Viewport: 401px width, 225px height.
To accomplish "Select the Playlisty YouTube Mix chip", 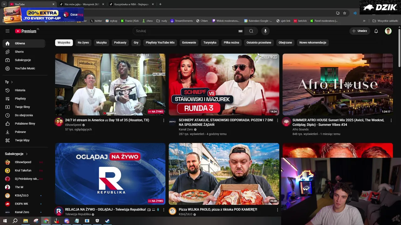I will 160,42.
